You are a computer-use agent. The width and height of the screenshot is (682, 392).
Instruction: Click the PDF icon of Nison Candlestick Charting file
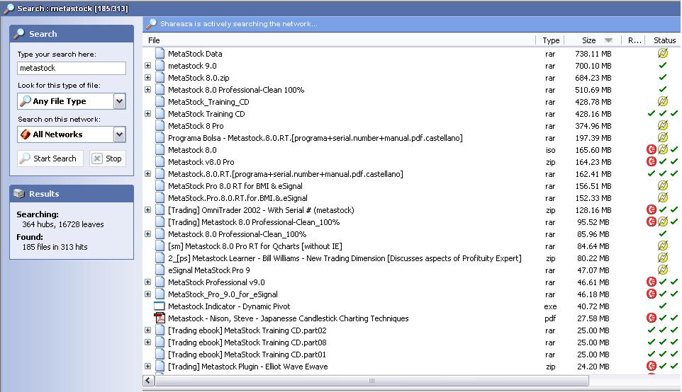[x=160, y=318]
